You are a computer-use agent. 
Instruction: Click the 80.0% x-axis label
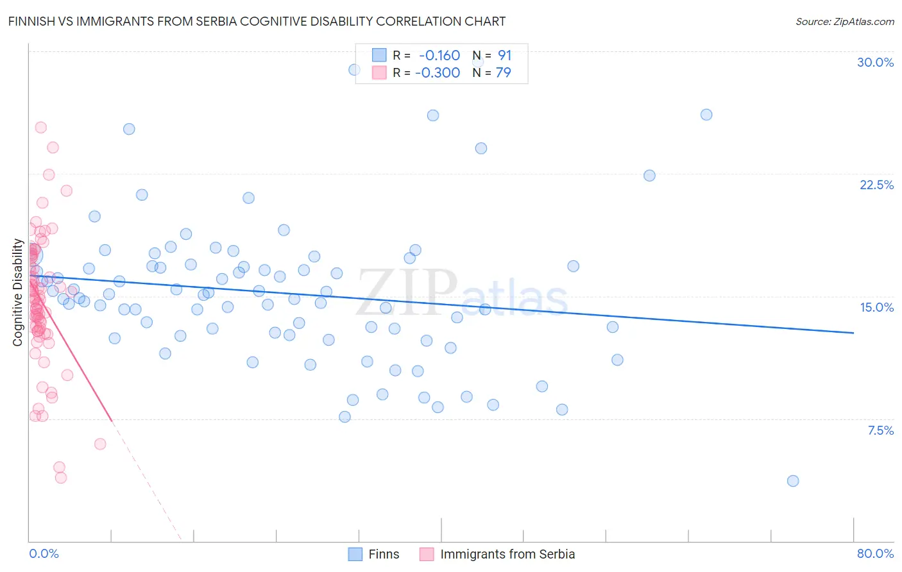[x=875, y=553]
